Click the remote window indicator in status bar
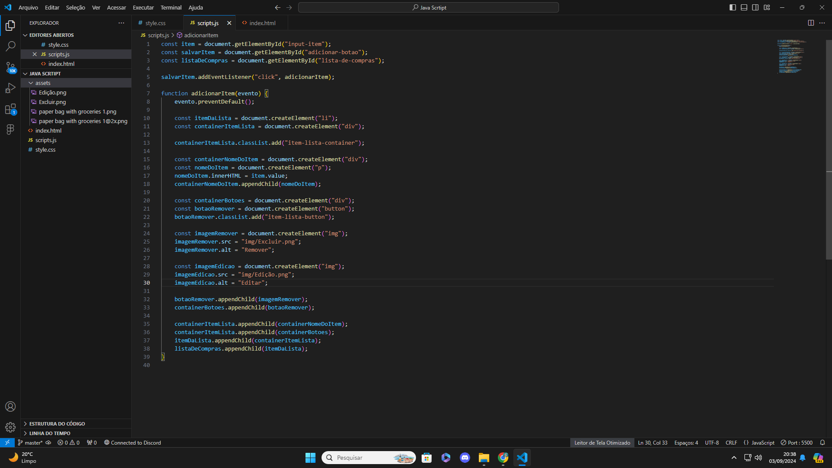Screen dimensions: 832x468 [7, 442]
